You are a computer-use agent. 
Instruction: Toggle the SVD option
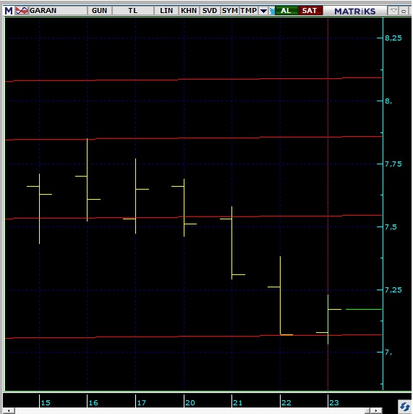[x=210, y=11]
